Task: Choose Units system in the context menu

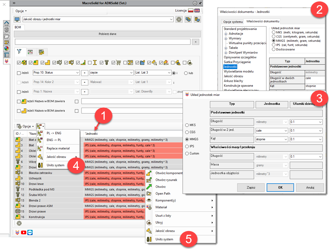Action: [164, 239]
